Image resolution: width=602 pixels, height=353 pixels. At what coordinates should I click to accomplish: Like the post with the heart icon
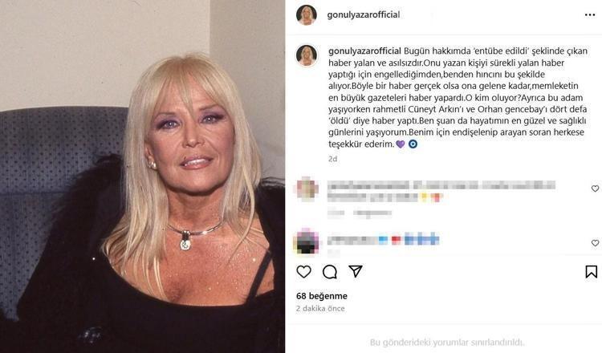click(x=303, y=272)
